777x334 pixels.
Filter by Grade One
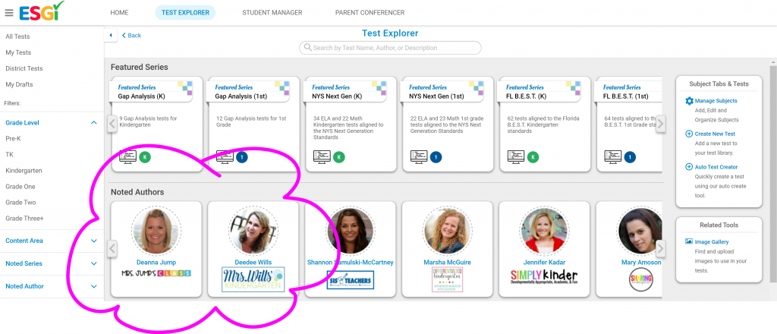point(20,186)
